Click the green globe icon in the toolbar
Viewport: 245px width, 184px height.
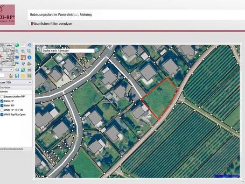click(x=17, y=45)
